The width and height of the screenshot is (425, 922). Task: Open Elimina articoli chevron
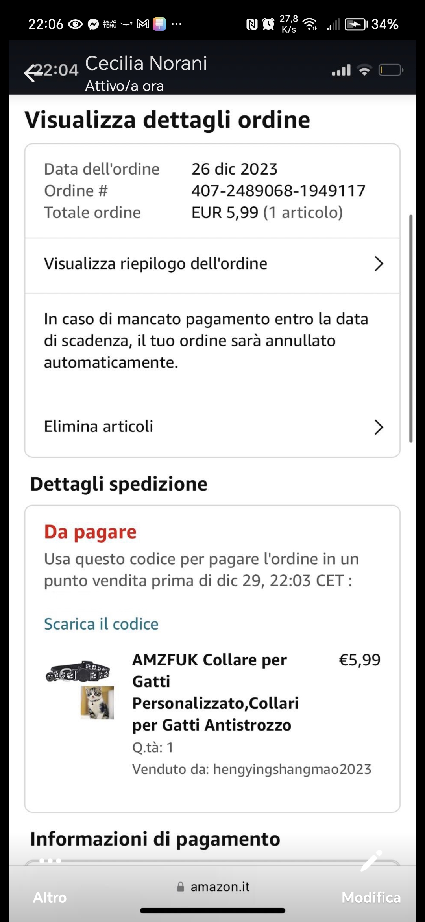(x=379, y=427)
